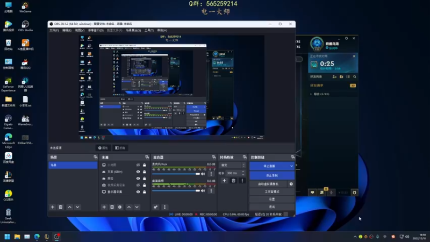
Task: Open the 视图(V) menu in OBS
Action: point(80,30)
